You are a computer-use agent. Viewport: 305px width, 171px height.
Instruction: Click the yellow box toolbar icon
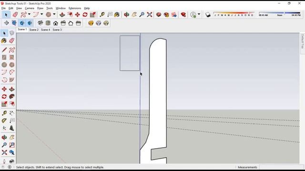pos(91,23)
